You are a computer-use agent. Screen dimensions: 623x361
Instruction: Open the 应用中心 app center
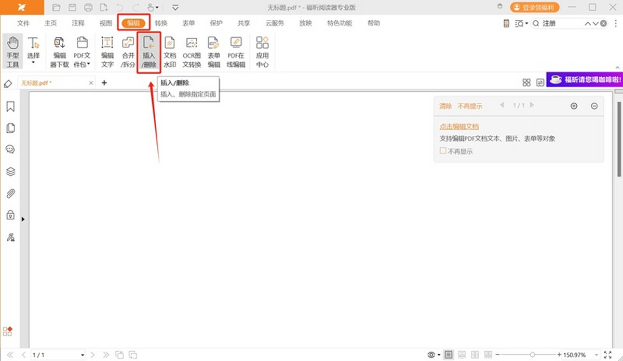262,52
